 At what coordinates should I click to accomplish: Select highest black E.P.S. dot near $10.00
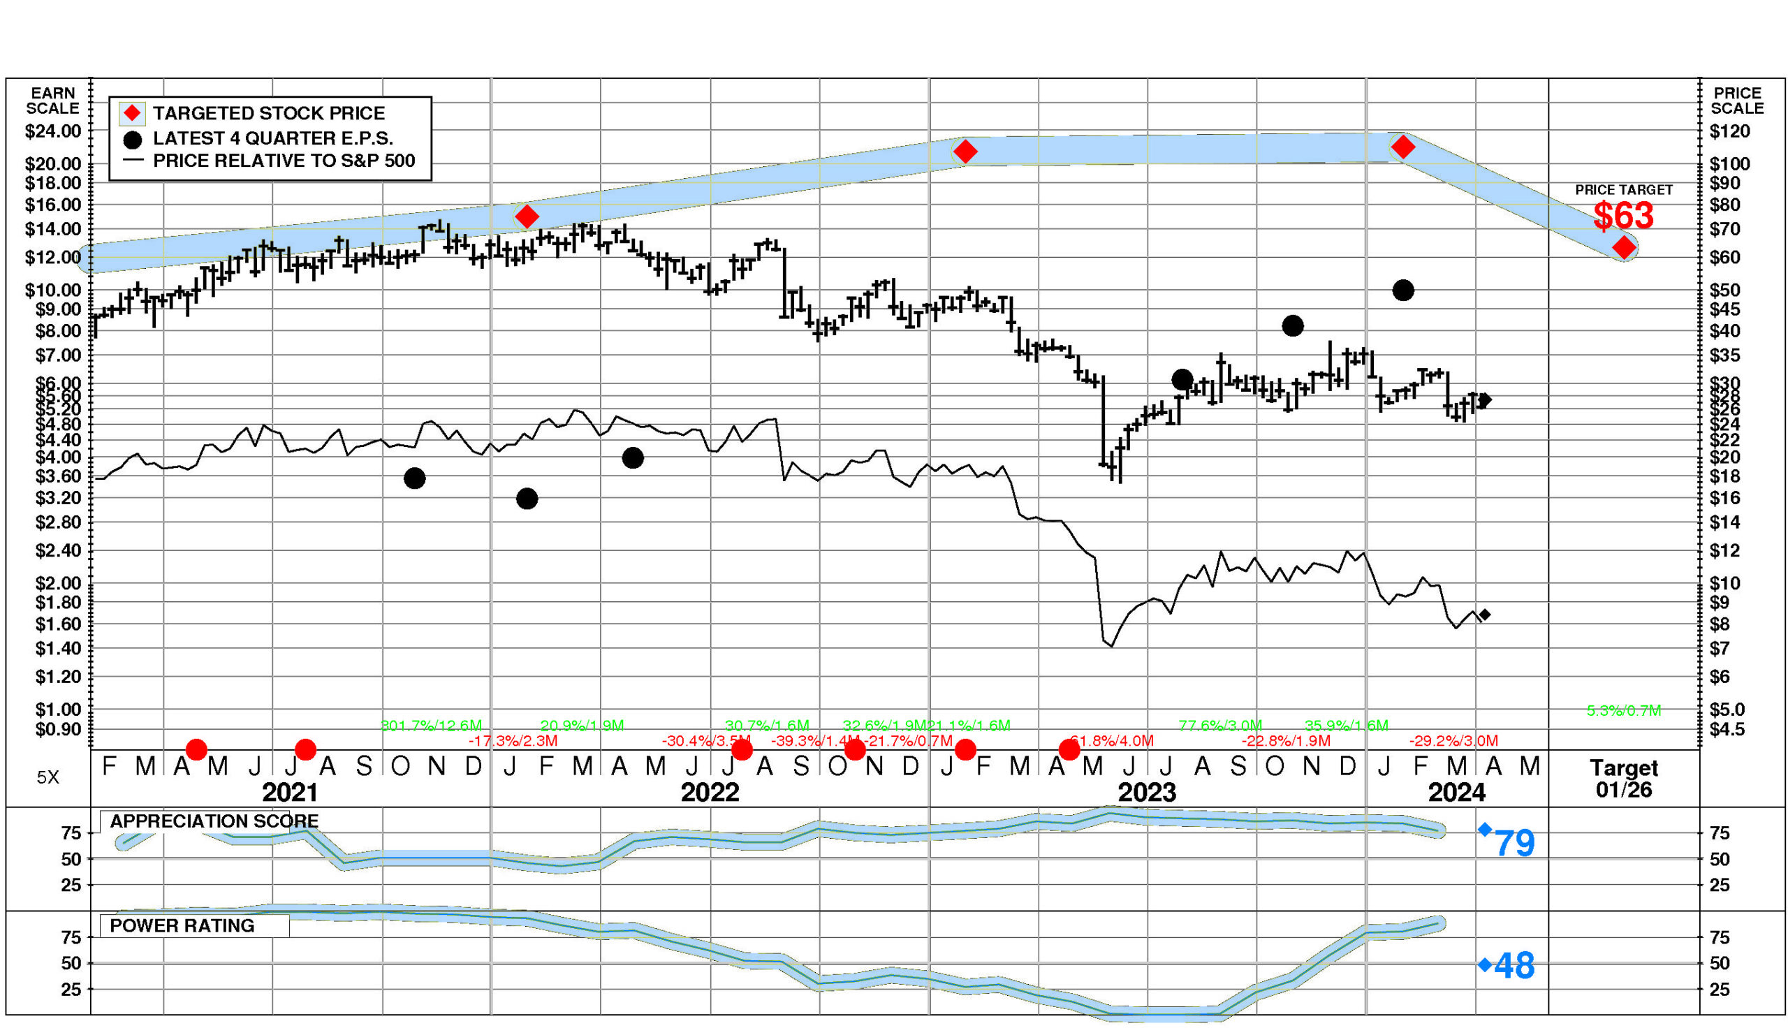pyautogui.click(x=1402, y=291)
